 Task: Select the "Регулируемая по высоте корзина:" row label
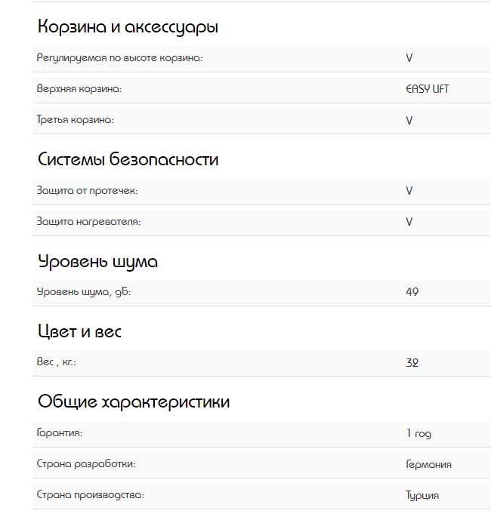pyautogui.click(x=119, y=58)
